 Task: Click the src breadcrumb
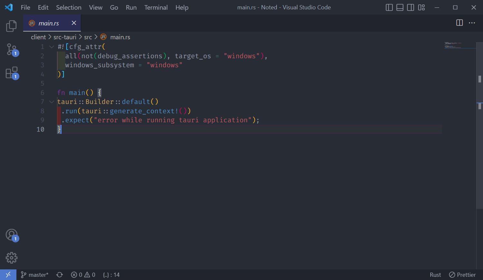[x=88, y=37]
